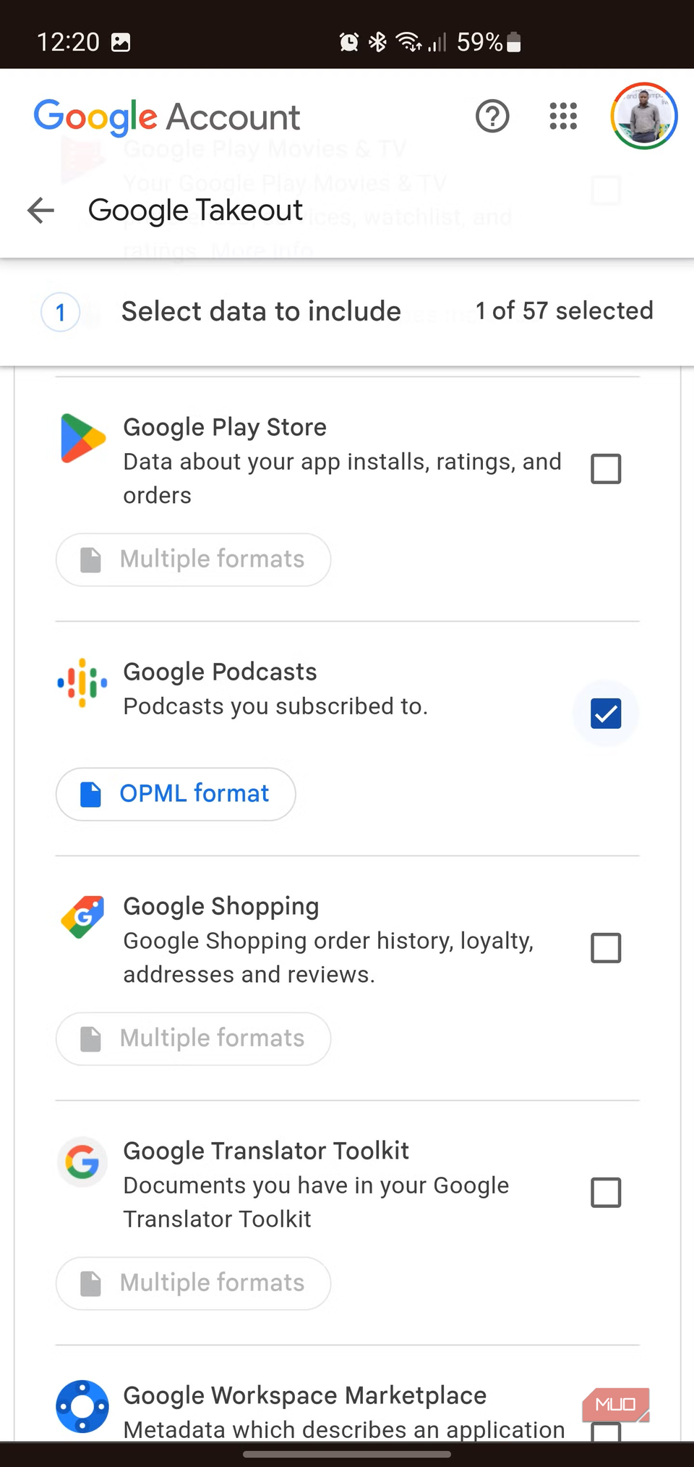Viewport: 694px width, 1467px height.
Task: Tap the Google Play Store icon
Action: (x=83, y=438)
